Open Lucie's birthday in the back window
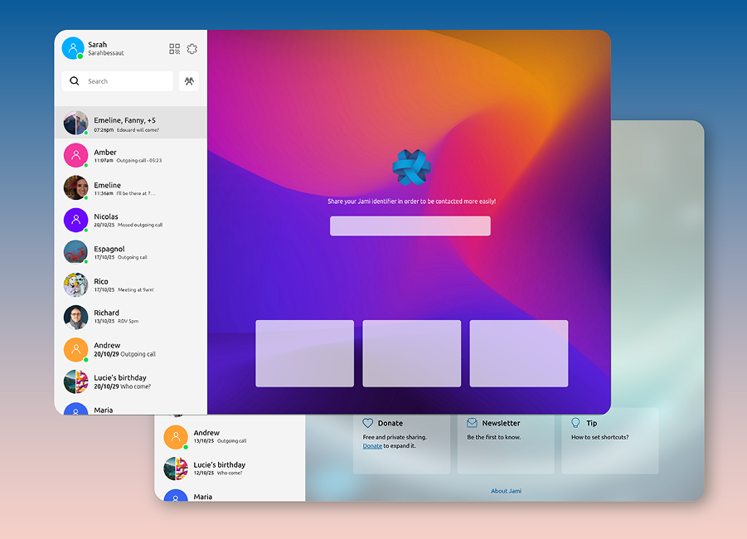 click(220, 468)
